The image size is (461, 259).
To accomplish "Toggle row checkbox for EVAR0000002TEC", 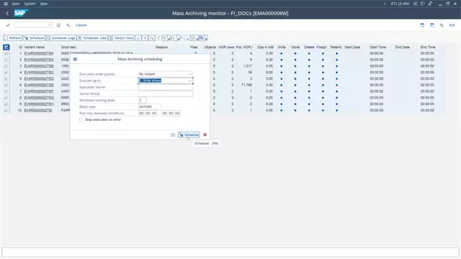I will coord(6,72).
